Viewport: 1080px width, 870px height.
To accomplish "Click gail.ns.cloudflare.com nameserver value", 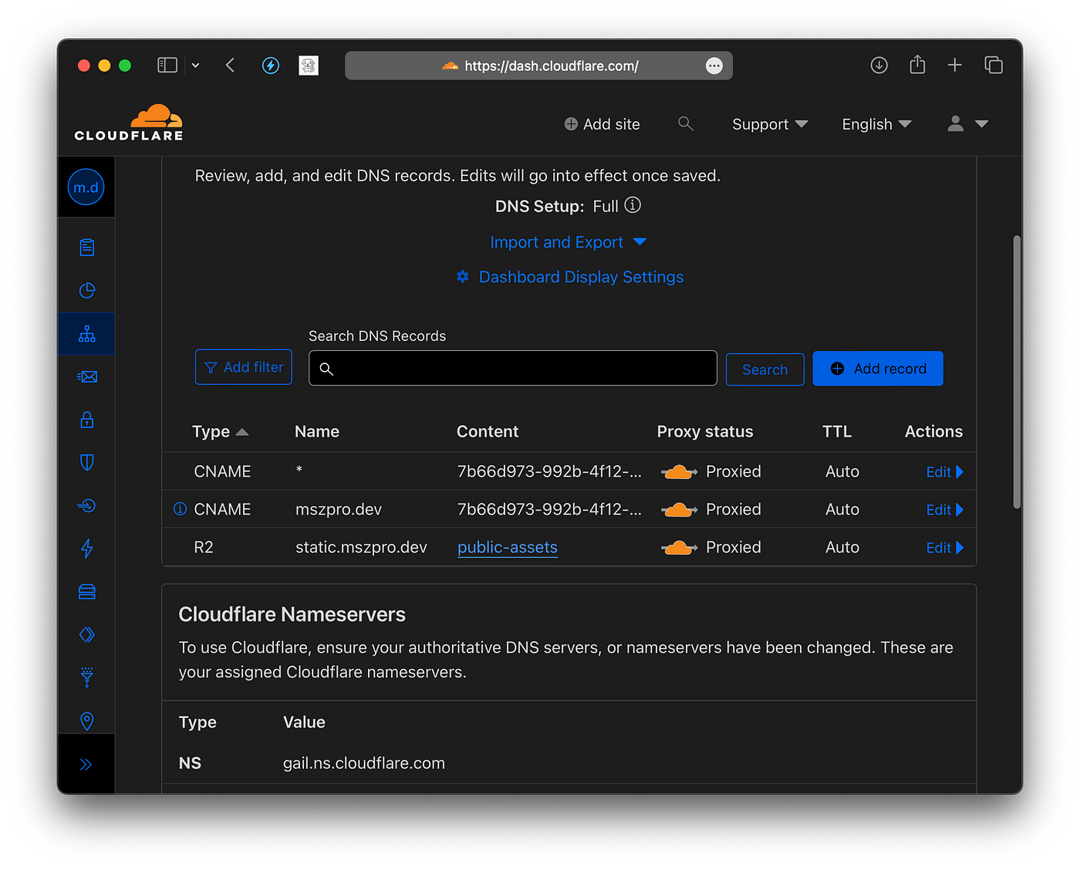I will click(364, 764).
